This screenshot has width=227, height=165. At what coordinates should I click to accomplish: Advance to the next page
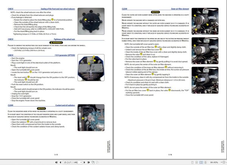click(x=84, y=162)
